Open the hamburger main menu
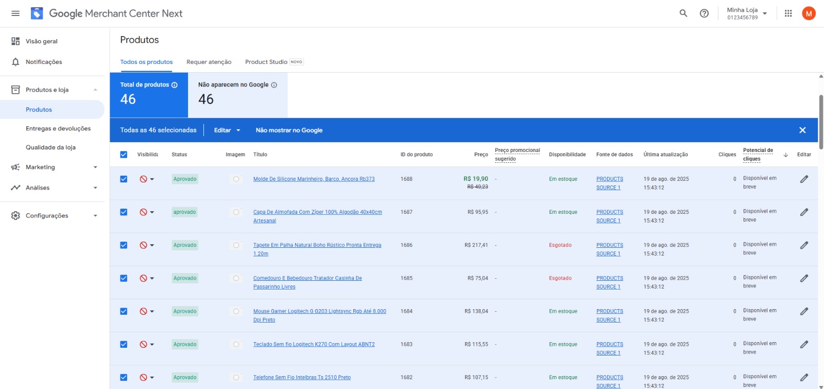 tap(15, 13)
